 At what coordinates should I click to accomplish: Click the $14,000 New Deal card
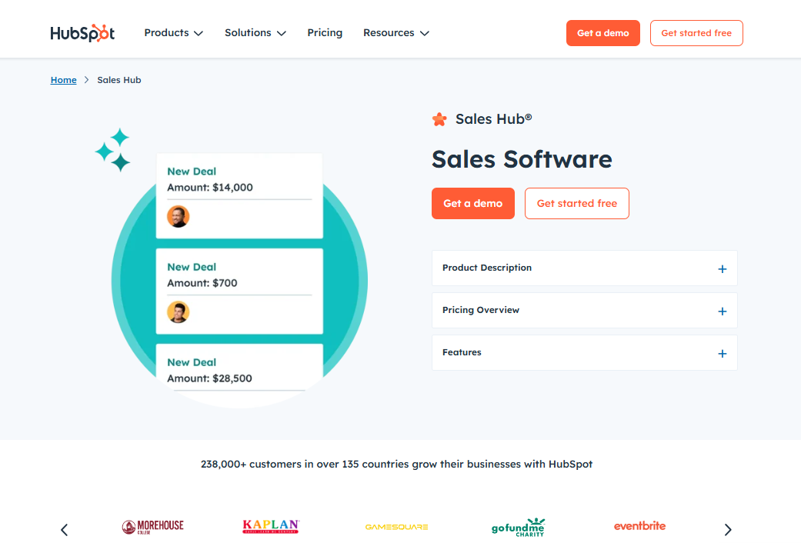tap(239, 195)
